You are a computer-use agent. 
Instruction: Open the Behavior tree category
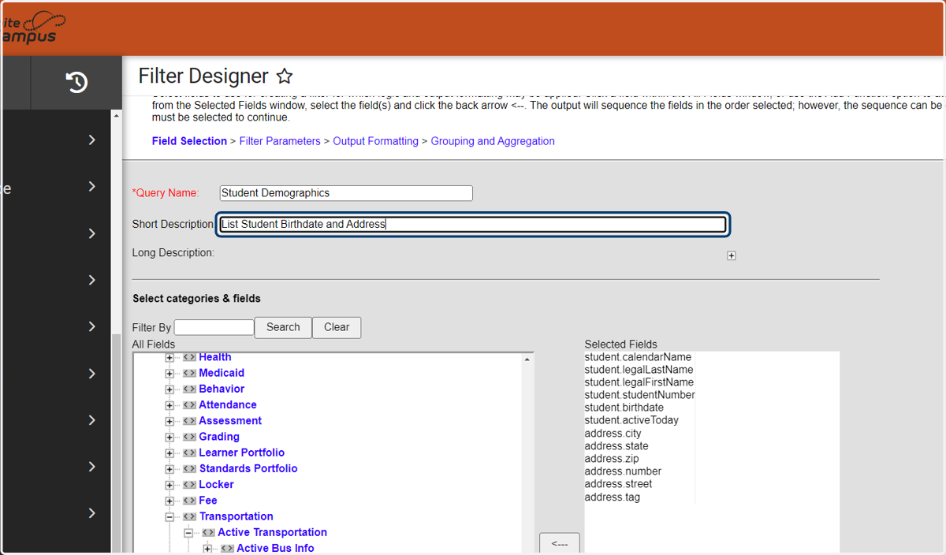coord(222,389)
